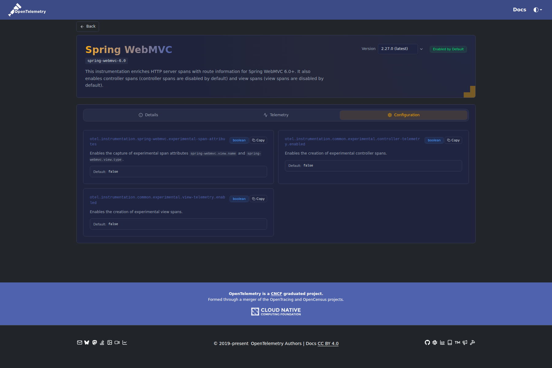Screen dimensions: 552x368
Task: Click the boolean badge for view-telemetry.enabled
Action: 239,199
